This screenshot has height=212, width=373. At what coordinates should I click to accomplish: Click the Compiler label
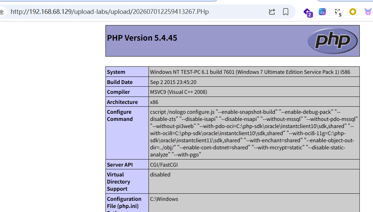coord(118,92)
